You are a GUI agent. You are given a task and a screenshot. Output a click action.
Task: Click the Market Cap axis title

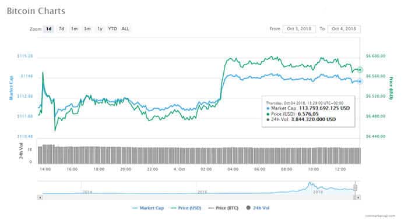coord(11,88)
